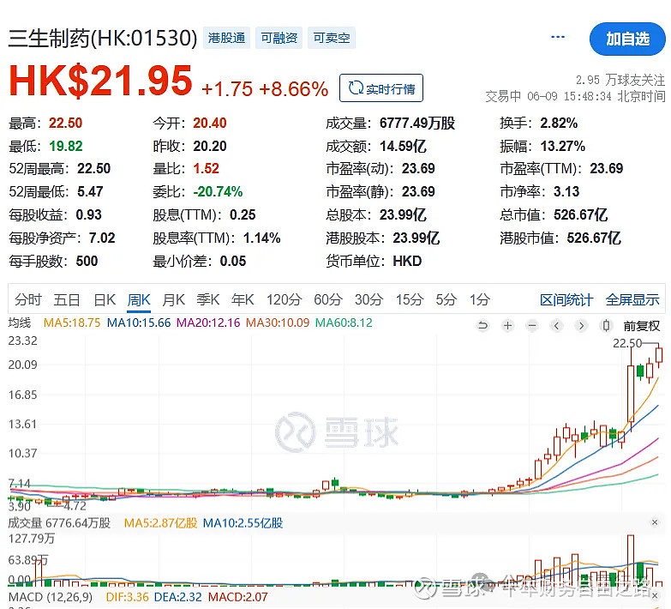Select the 120分 chart interval
The image size is (671, 609).
point(285,300)
